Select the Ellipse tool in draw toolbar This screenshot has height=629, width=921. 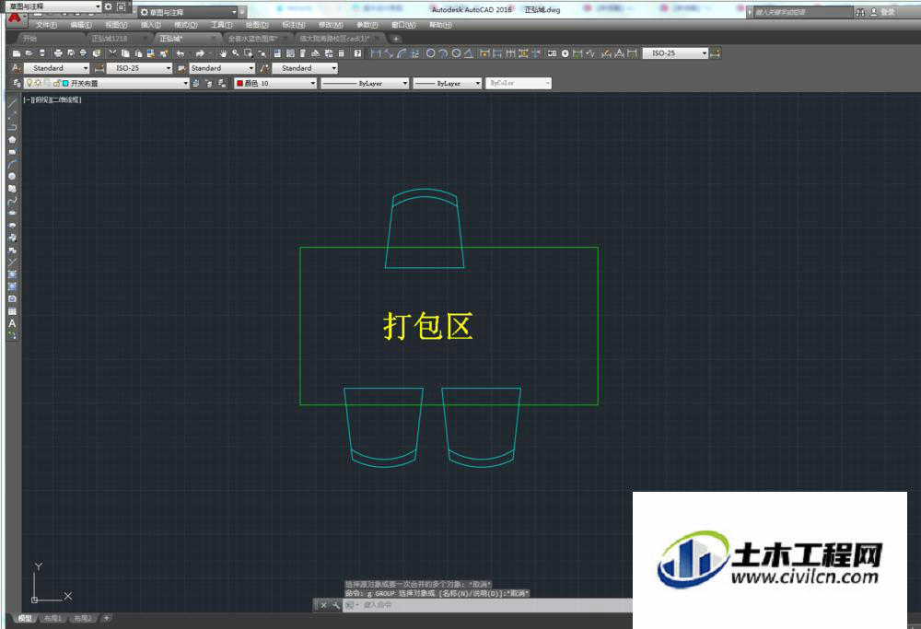(x=12, y=213)
